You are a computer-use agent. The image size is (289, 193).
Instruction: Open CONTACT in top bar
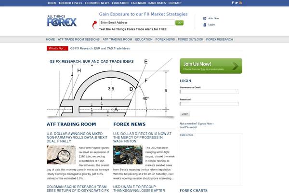[175, 3]
